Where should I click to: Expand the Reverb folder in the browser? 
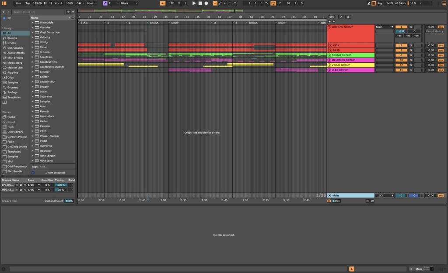click(32, 111)
